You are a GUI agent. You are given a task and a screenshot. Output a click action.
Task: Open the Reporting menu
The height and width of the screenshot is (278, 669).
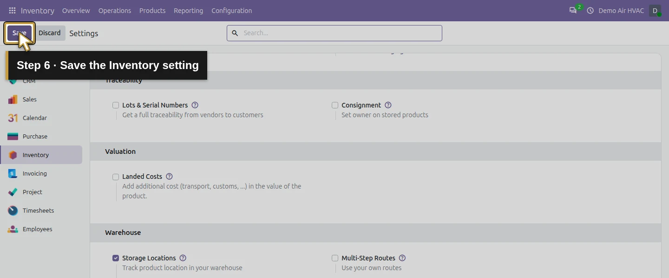(x=189, y=11)
